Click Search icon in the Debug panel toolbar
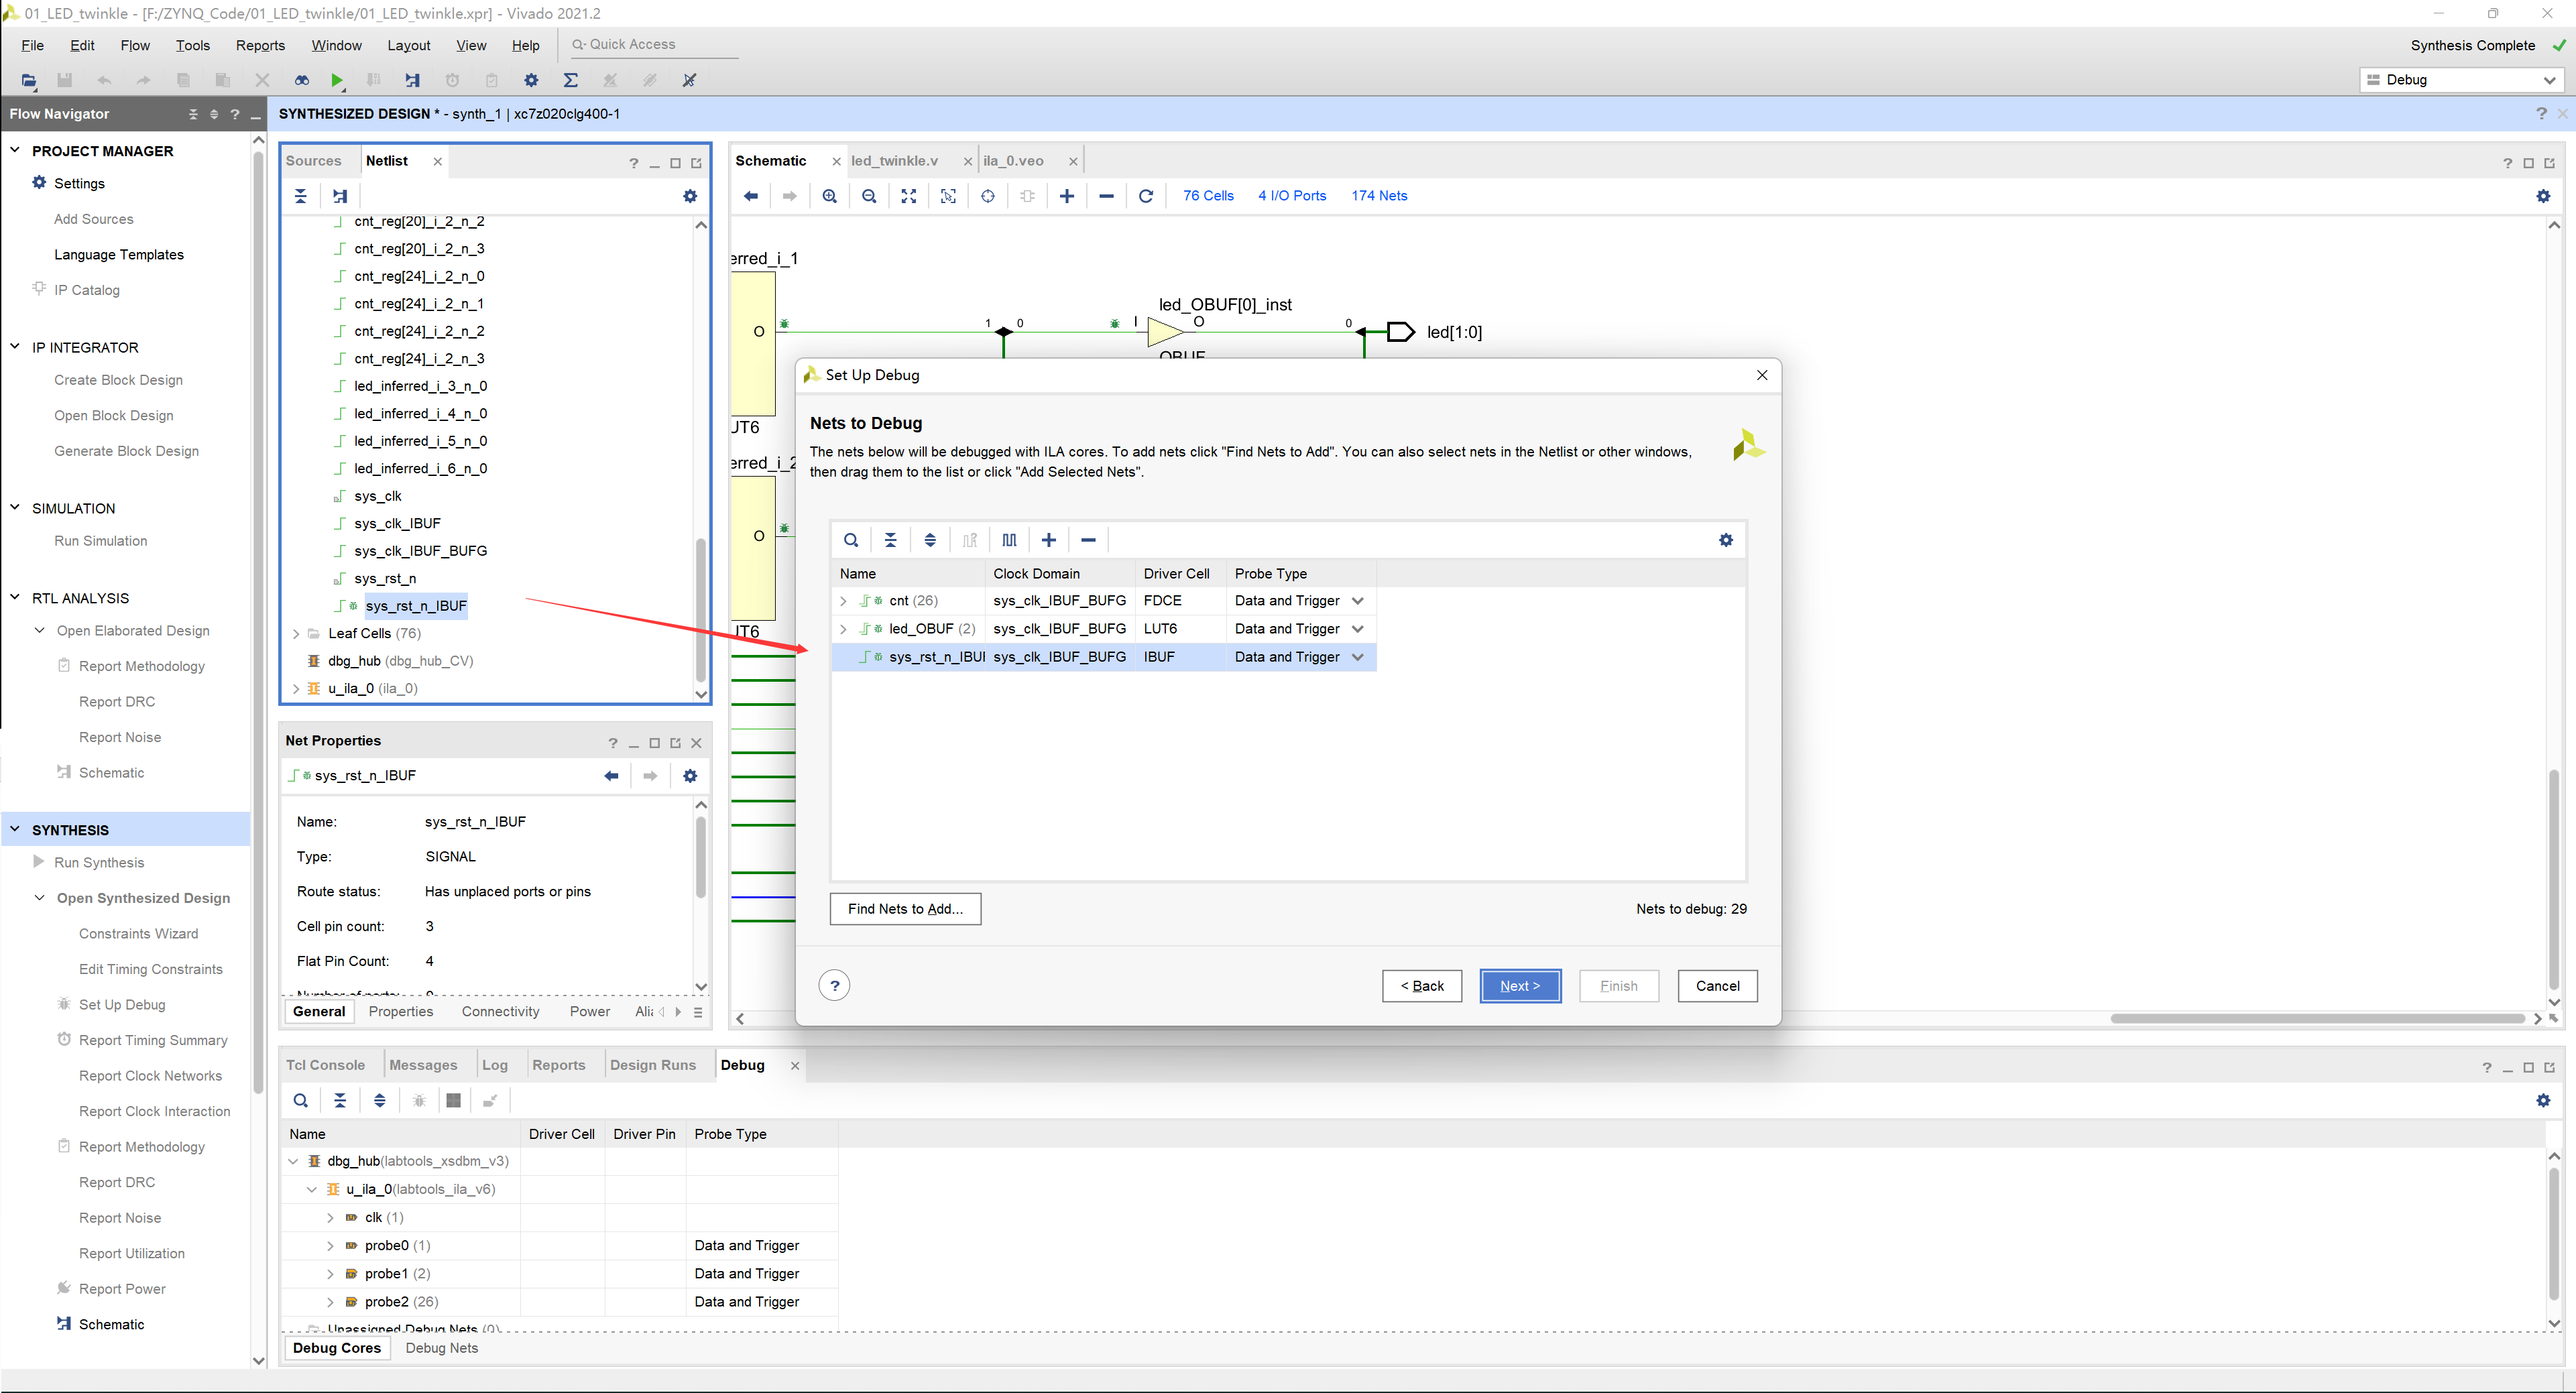The image size is (2576, 1393). click(301, 1100)
